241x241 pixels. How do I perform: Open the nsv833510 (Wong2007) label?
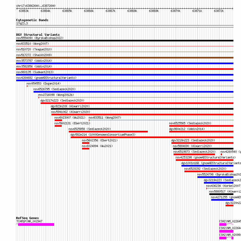32,44
